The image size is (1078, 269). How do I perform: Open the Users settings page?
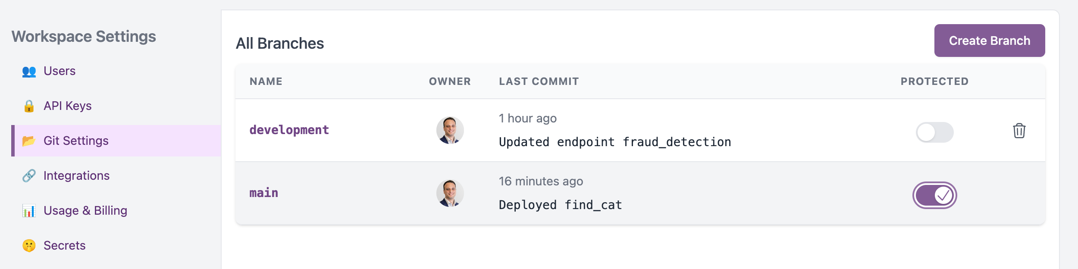click(x=60, y=71)
